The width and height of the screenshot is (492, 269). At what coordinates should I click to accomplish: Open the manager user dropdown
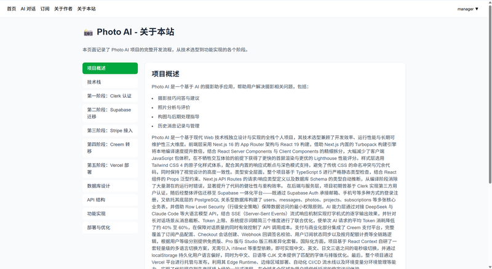[467, 9]
